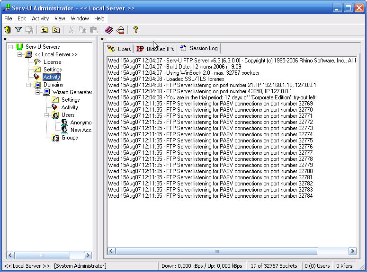367x272 pixels.
Task: Click the log line 'Loaded SSL/TLS libraries'
Action: 166,79
